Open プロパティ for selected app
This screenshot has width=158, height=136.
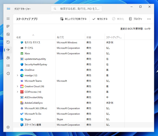[x=135, y=19]
